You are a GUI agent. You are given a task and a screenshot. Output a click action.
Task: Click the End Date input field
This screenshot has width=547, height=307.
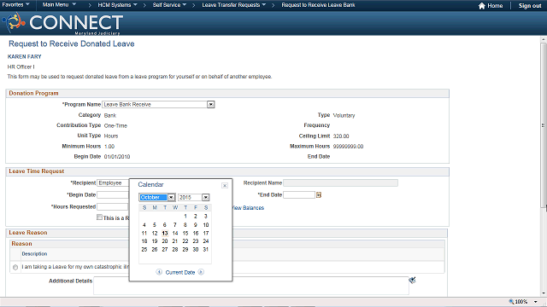(x=299, y=195)
